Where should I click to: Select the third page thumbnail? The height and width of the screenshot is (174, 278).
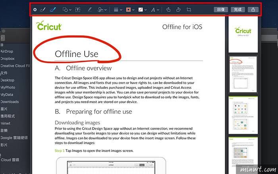pos(243,114)
